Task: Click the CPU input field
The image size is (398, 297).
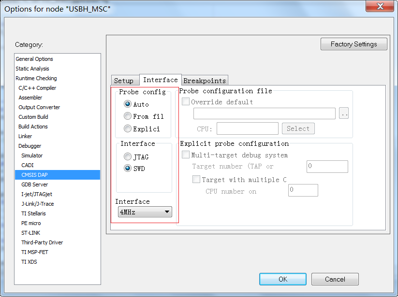Action: click(248, 128)
